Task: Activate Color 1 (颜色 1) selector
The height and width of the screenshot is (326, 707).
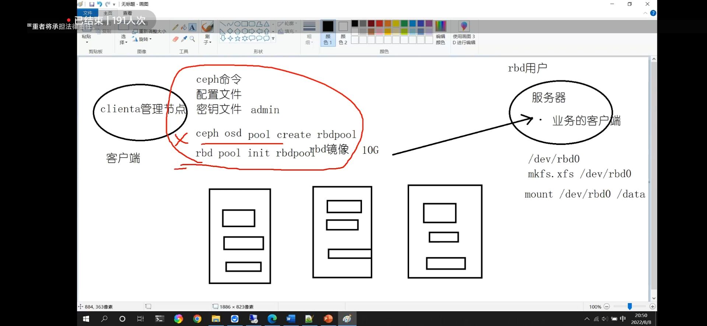Action: [x=328, y=32]
